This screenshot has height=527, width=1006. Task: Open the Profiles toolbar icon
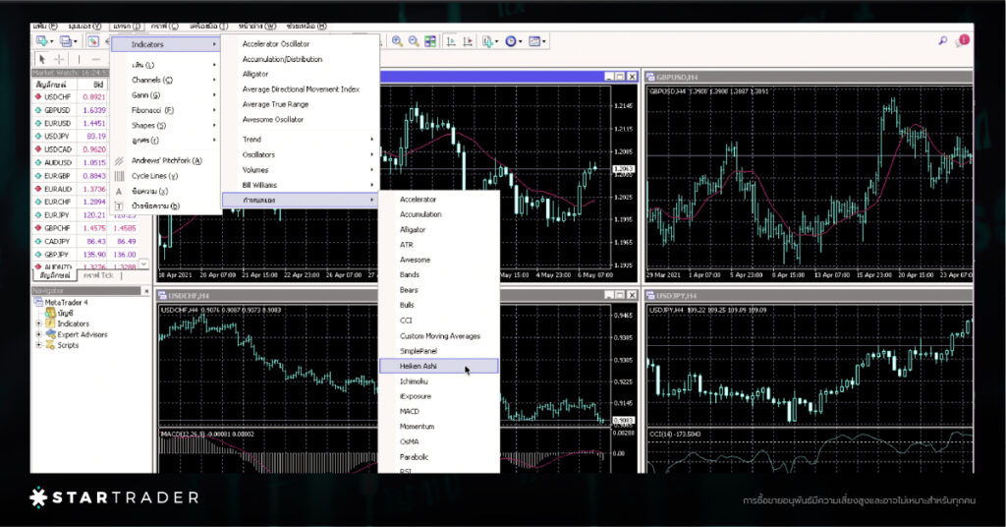(67, 41)
